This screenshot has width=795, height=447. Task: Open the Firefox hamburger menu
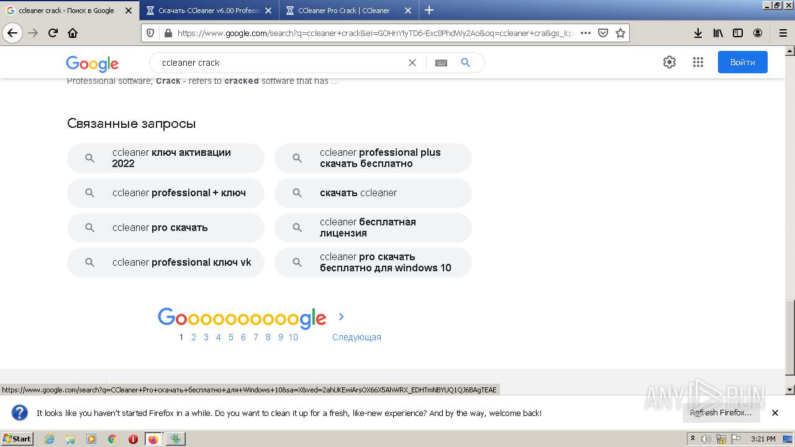(783, 33)
